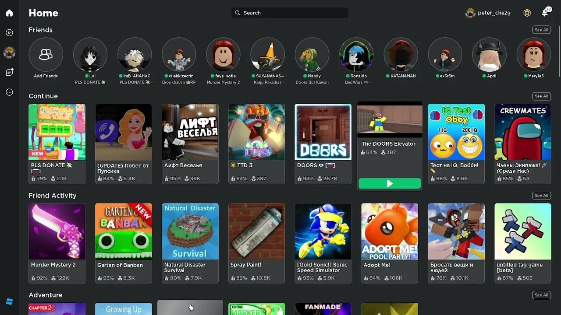Click 'Doors But Kawaii' status under Mandy
561x315 pixels.
(x=312, y=82)
